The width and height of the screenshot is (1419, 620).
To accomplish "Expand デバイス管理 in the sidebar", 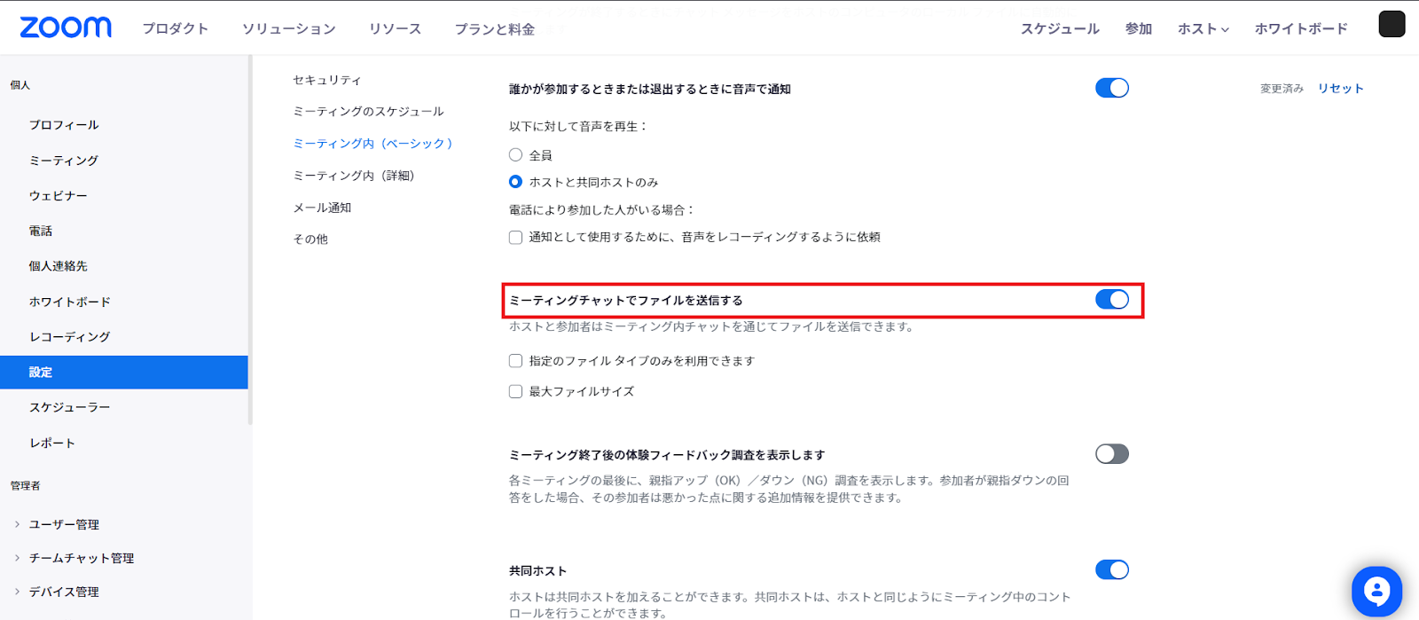I will 64,592.
